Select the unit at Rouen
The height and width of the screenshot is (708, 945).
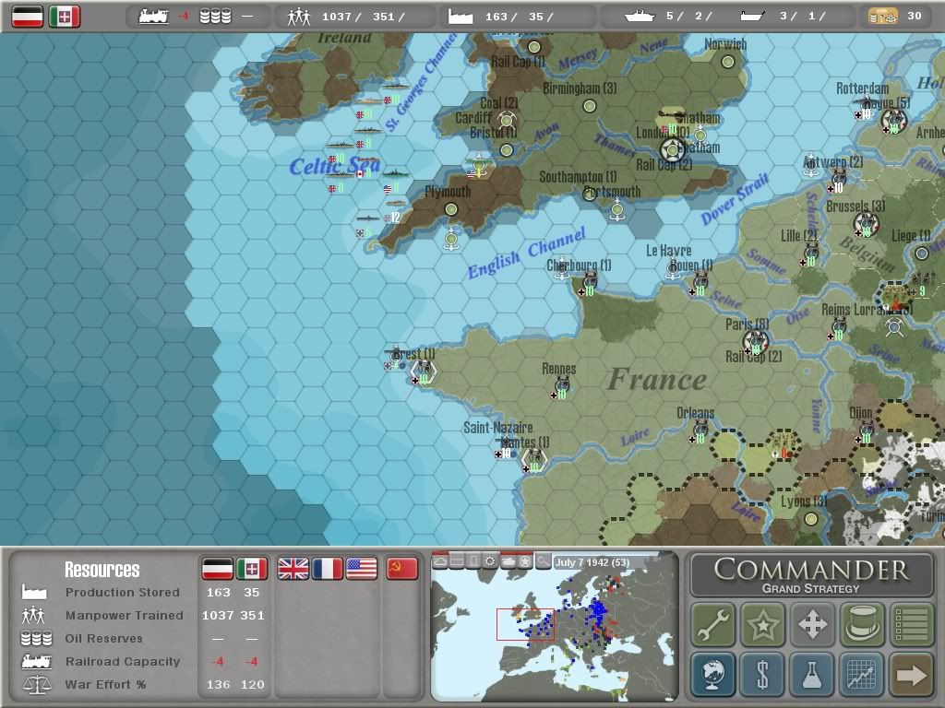[700, 282]
